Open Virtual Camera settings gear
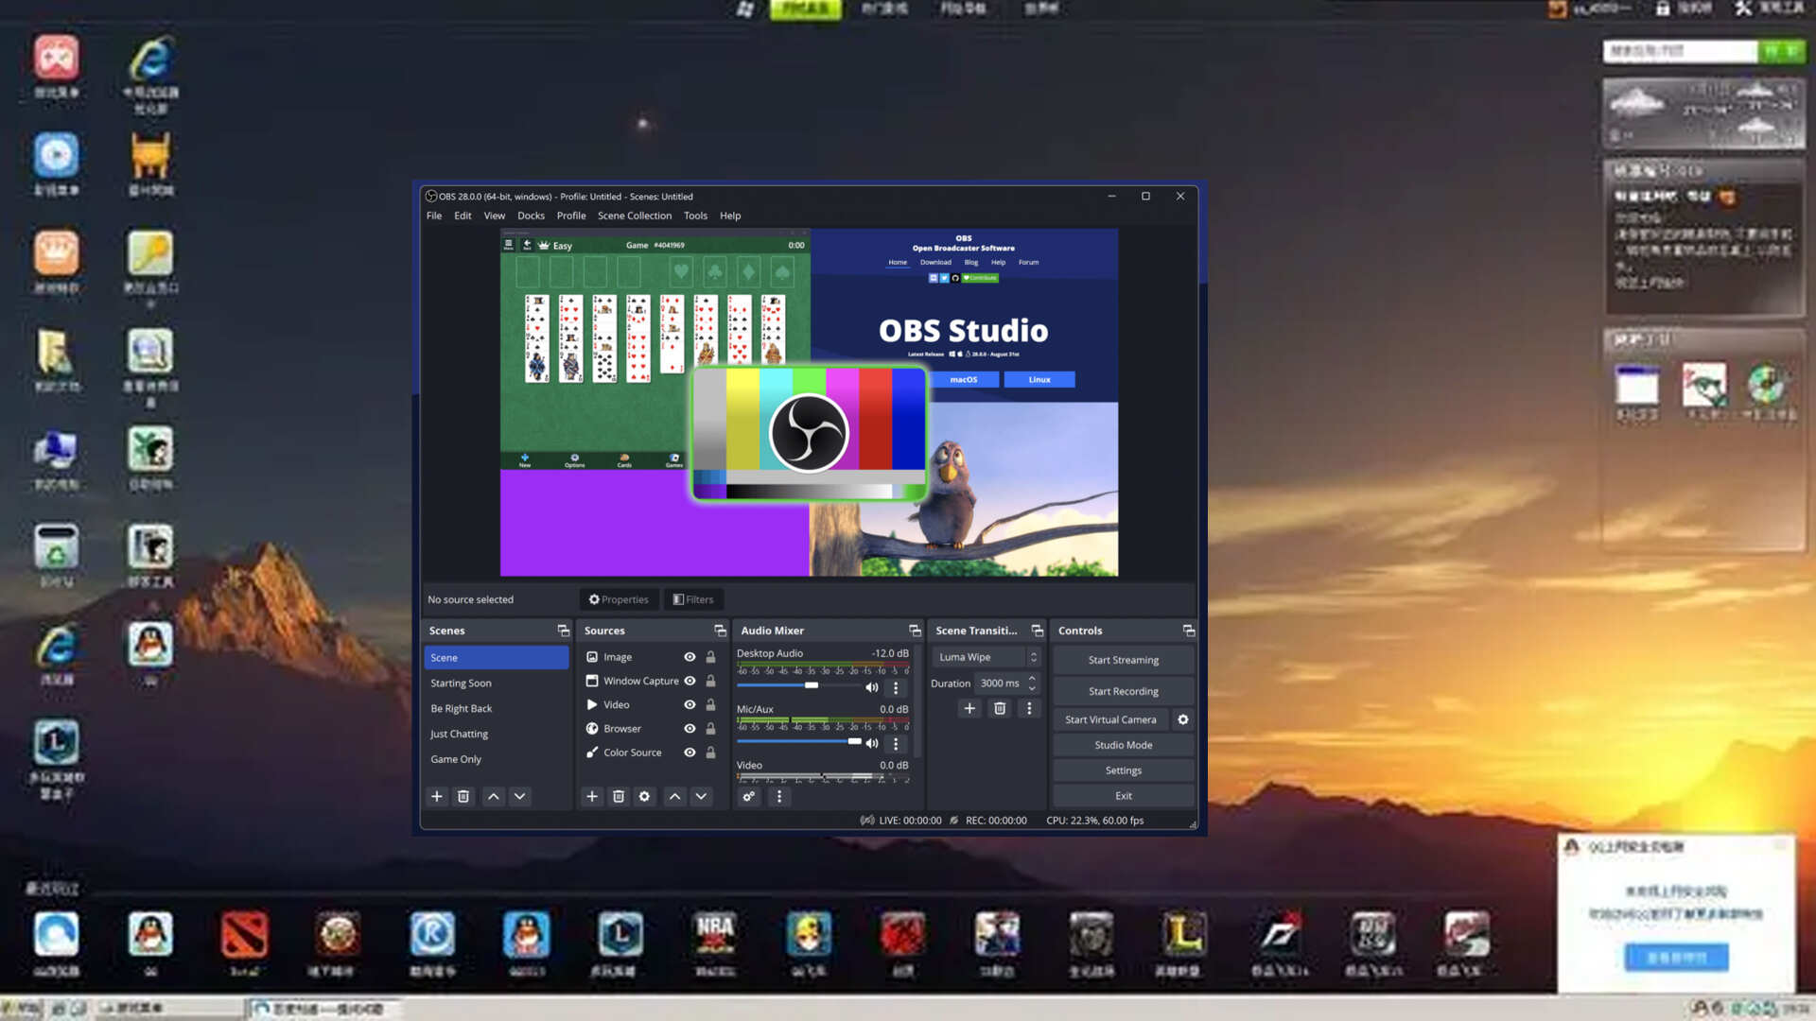 tap(1182, 719)
